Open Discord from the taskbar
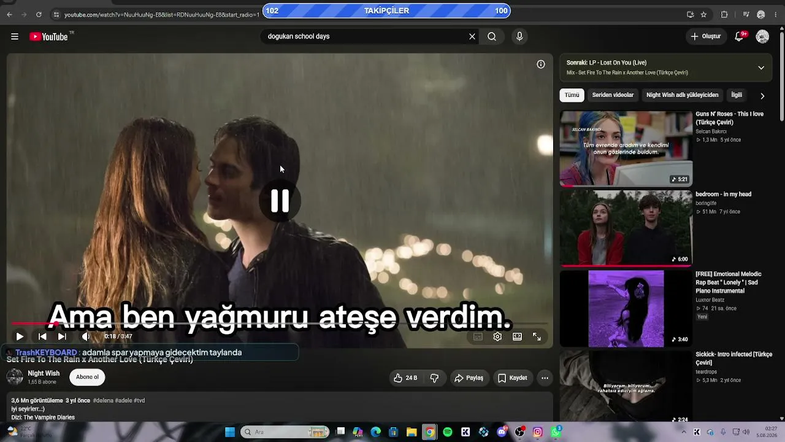 pyautogui.click(x=502, y=432)
